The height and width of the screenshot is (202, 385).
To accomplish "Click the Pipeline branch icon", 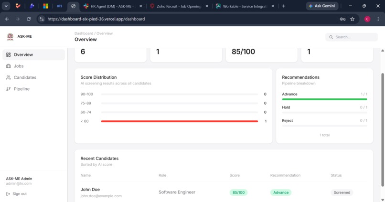I will (8, 89).
